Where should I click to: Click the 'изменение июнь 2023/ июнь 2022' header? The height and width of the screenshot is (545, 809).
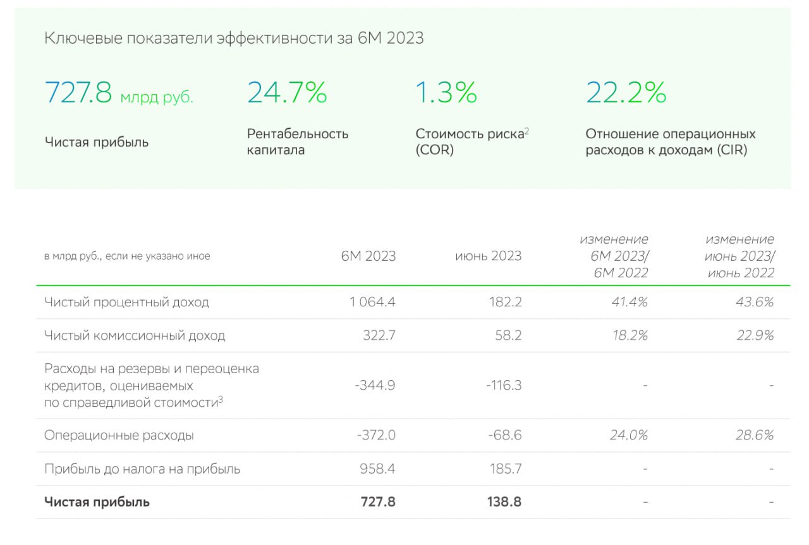click(740, 256)
